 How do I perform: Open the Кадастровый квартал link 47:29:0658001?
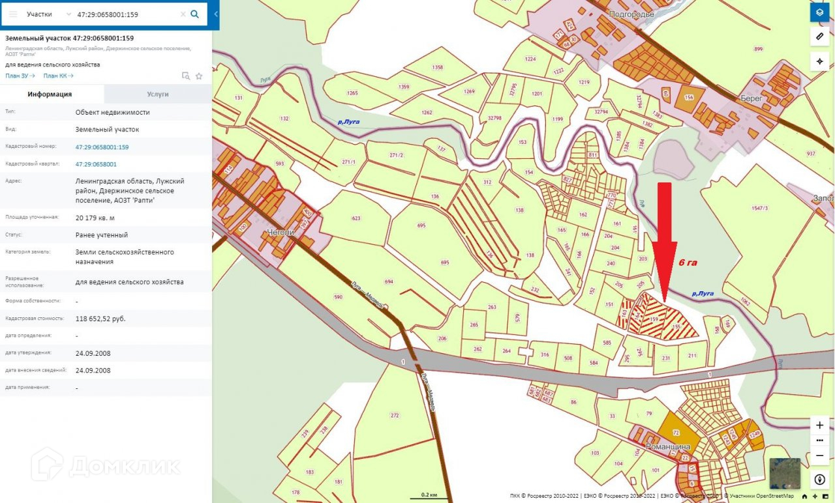(x=96, y=164)
